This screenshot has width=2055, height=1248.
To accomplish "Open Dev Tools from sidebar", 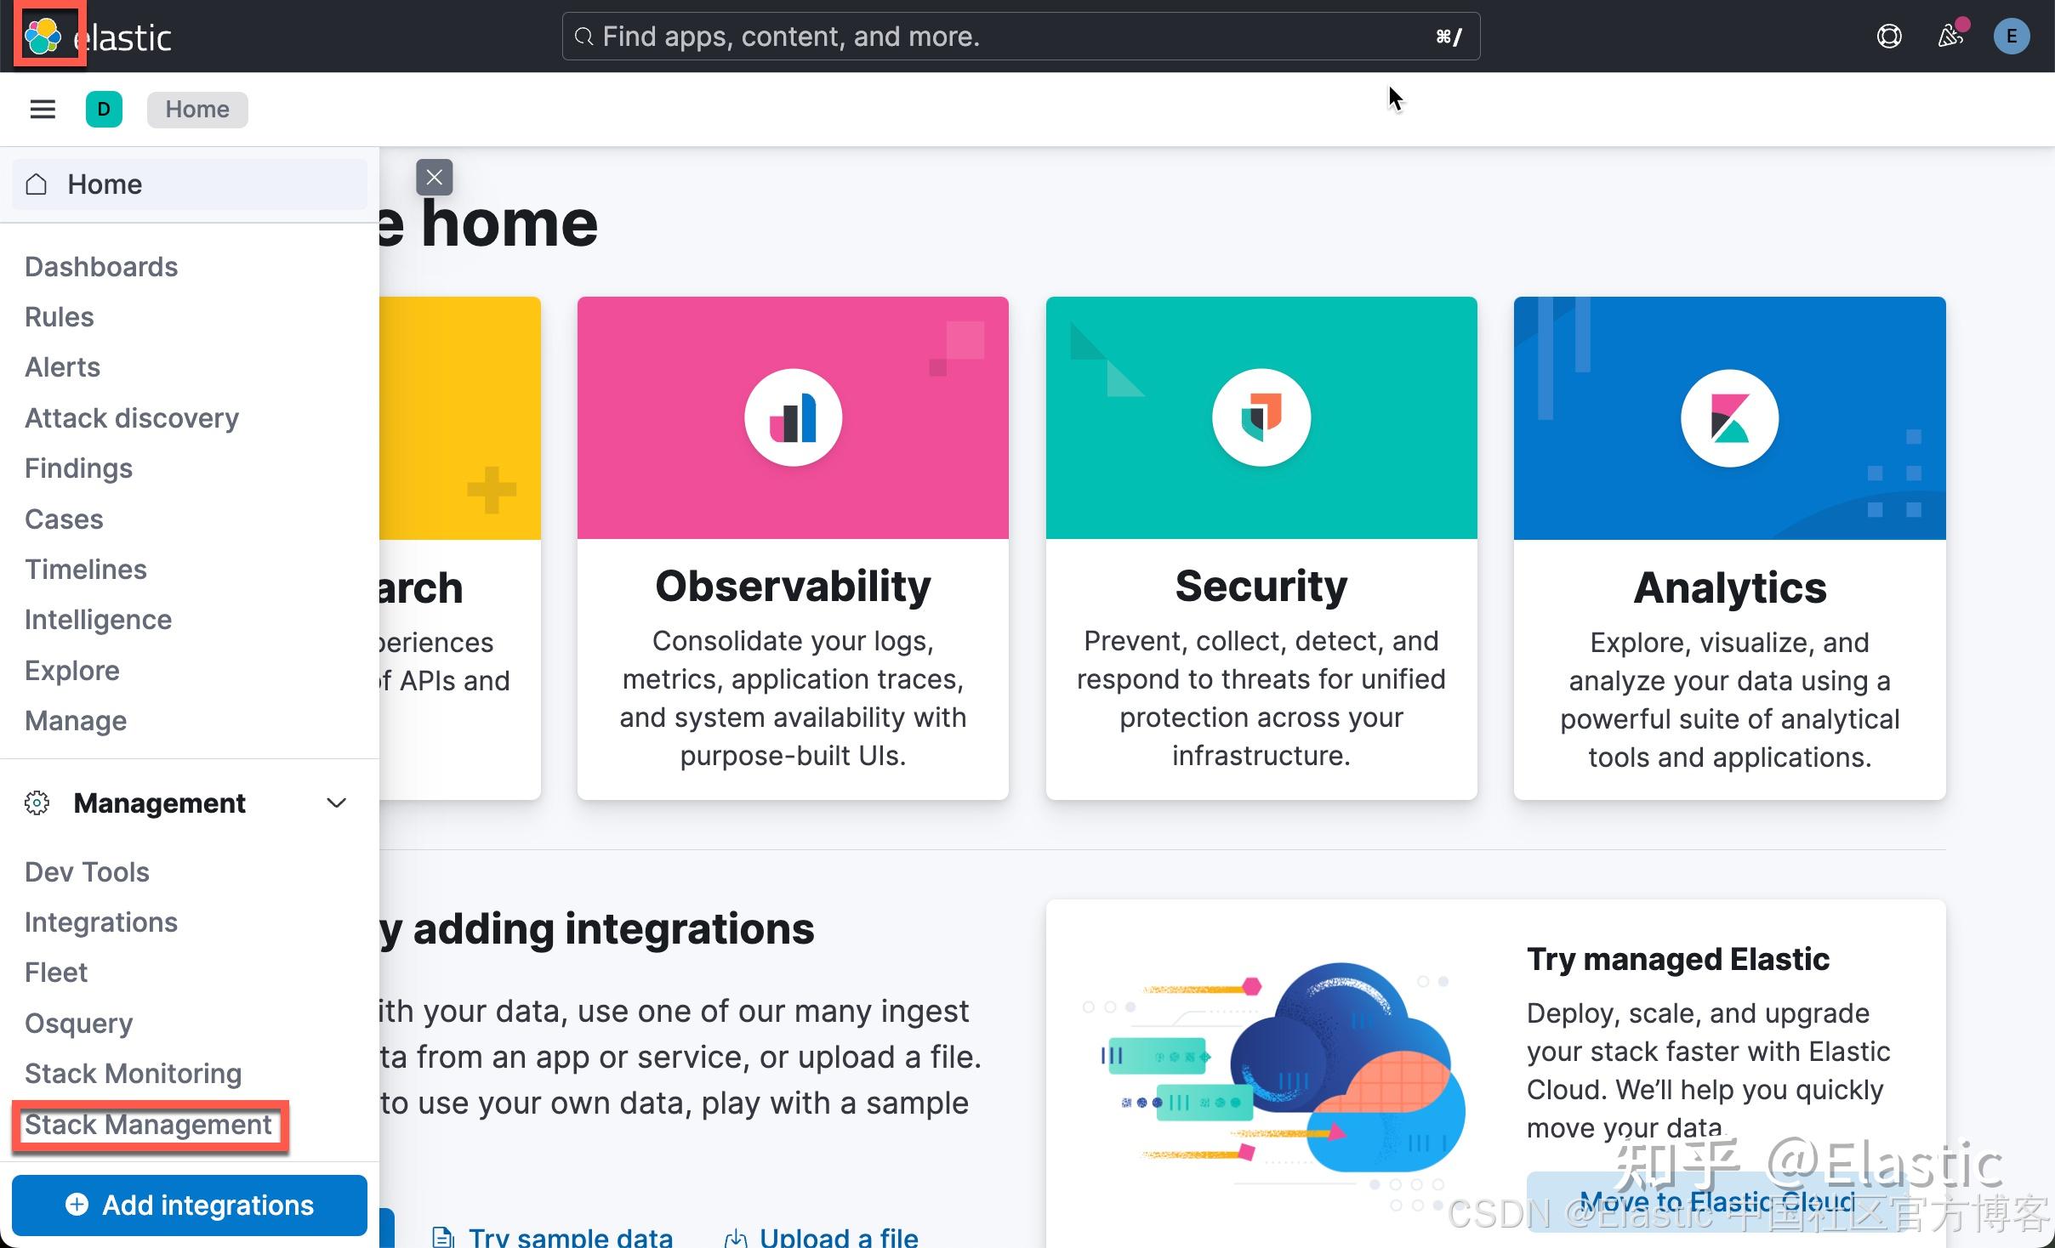I will (86, 871).
